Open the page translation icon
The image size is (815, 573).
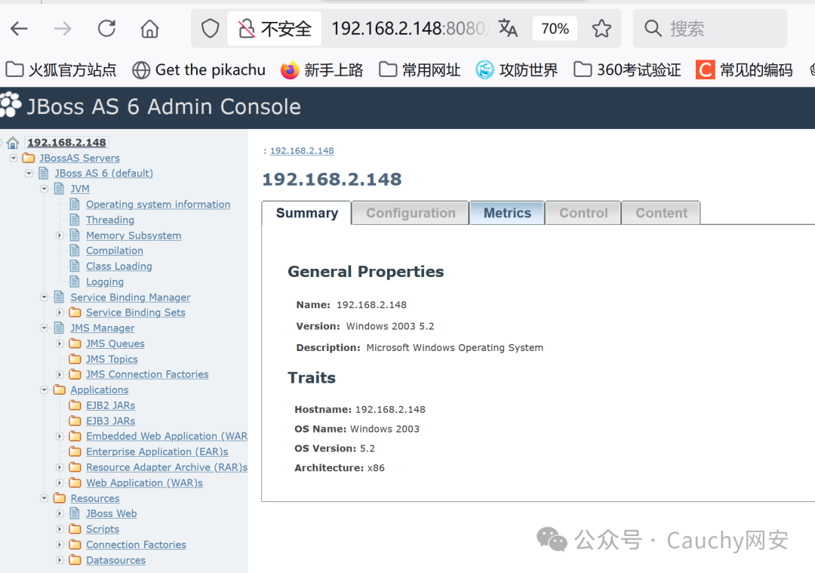tap(508, 28)
